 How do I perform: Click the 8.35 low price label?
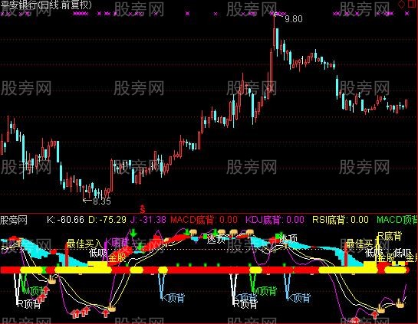(101, 201)
